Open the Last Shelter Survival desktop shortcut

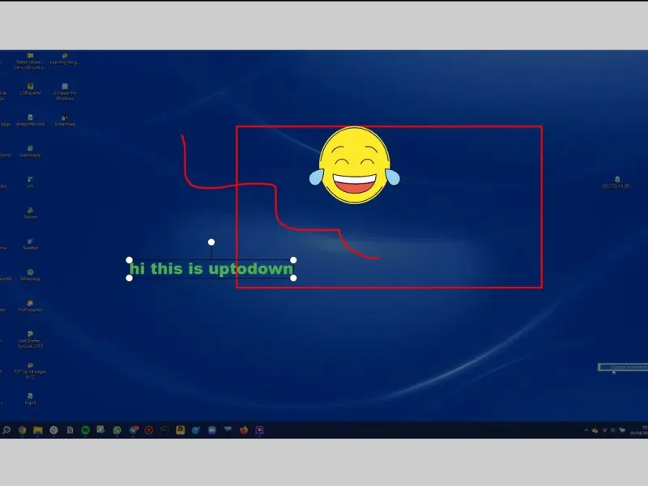point(30,339)
